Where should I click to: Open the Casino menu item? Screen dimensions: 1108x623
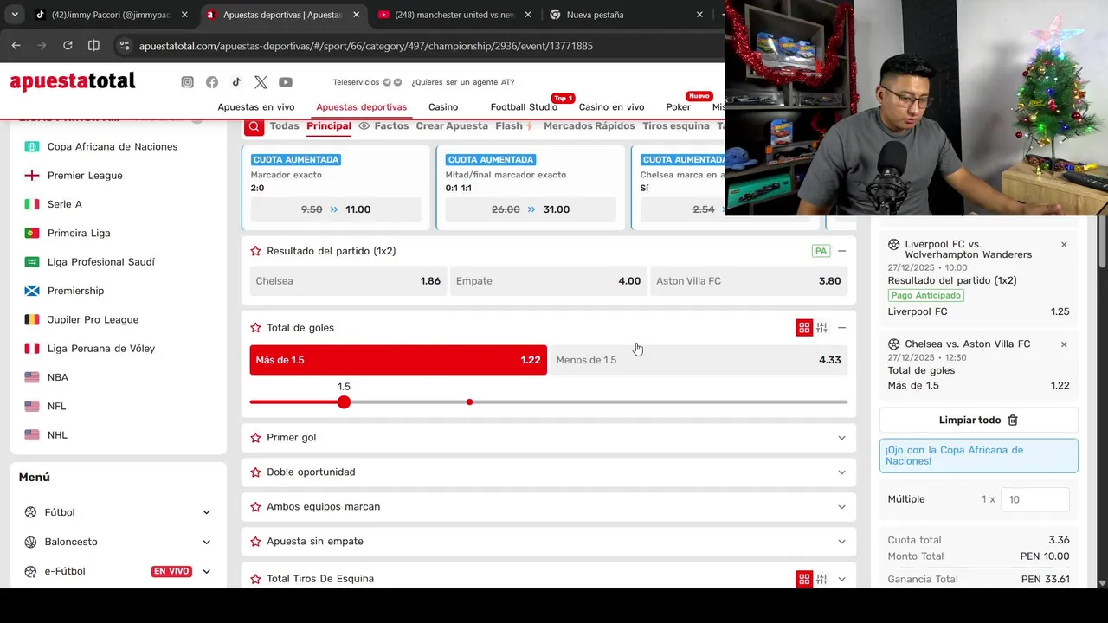(443, 107)
